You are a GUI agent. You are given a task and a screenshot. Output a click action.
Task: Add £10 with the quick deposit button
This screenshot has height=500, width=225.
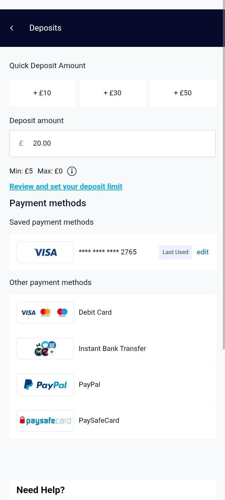[42, 93]
